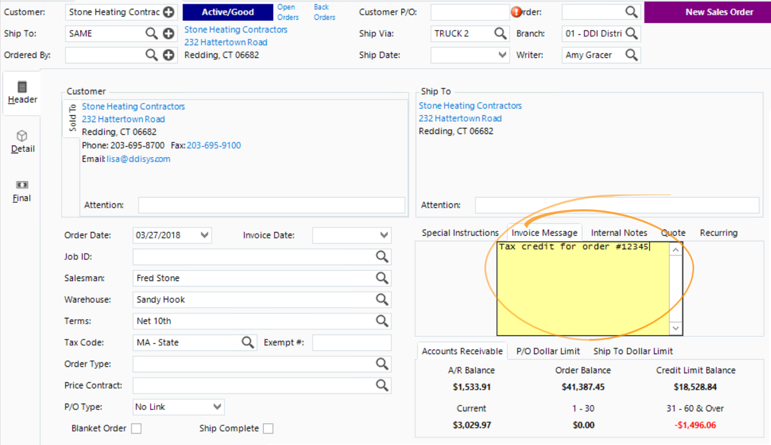Open the Salesman lookup magnifier
The height and width of the screenshot is (445, 771).
click(382, 278)
